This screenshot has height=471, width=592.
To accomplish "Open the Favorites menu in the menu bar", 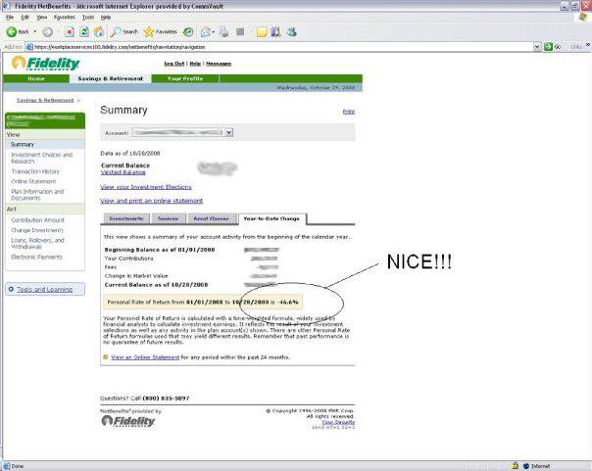I will pyautogui.click(x=64, y=17).
